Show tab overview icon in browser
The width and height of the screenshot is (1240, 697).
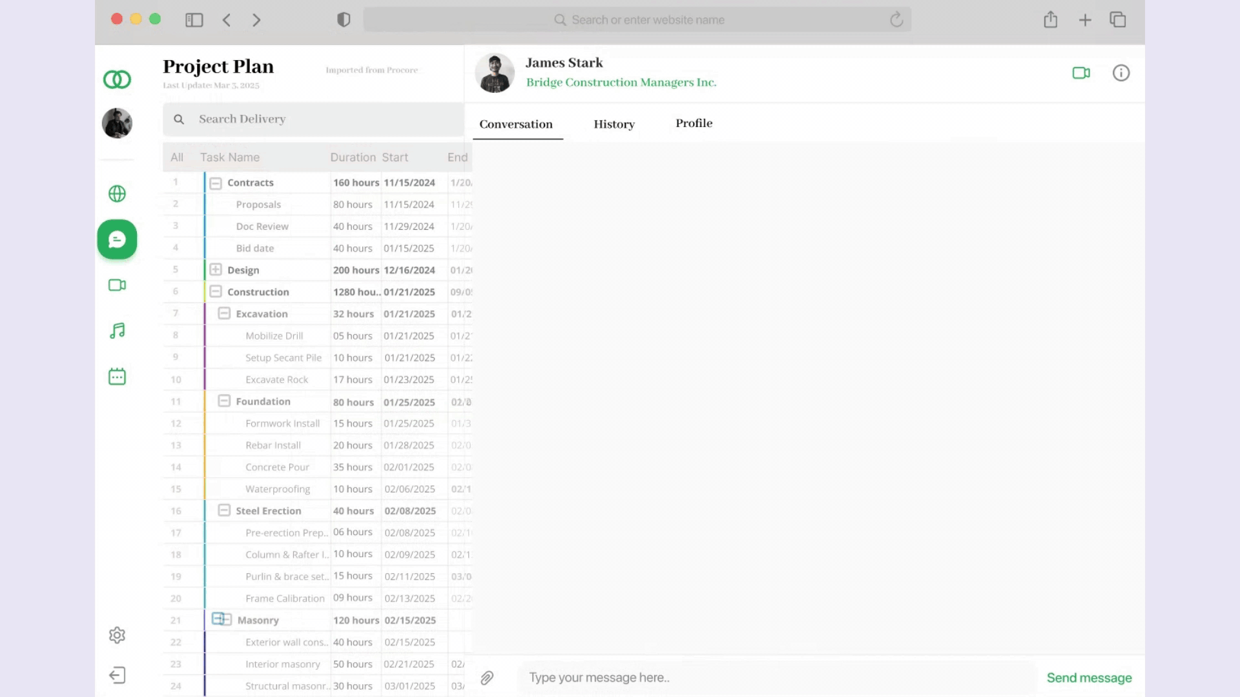coord(1118,20)
